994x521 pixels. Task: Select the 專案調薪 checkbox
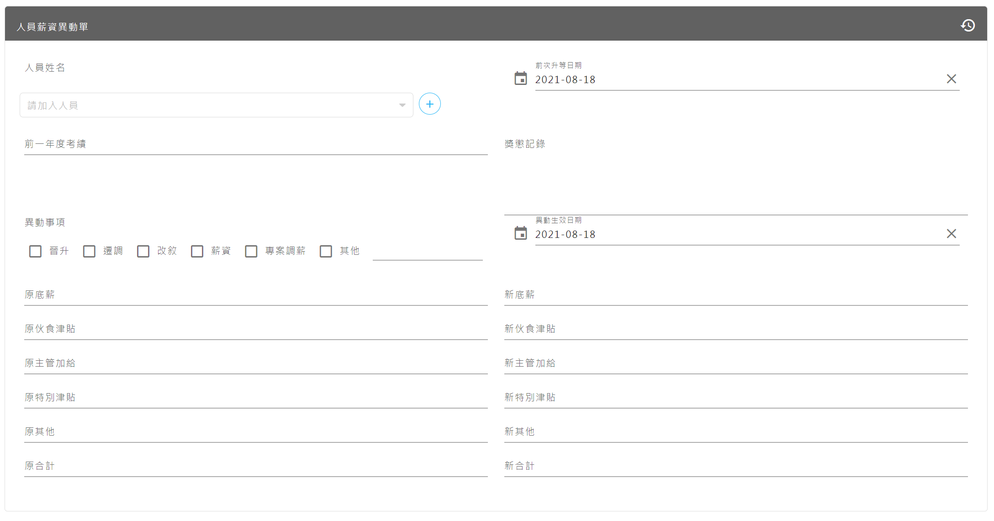point(251,251)
